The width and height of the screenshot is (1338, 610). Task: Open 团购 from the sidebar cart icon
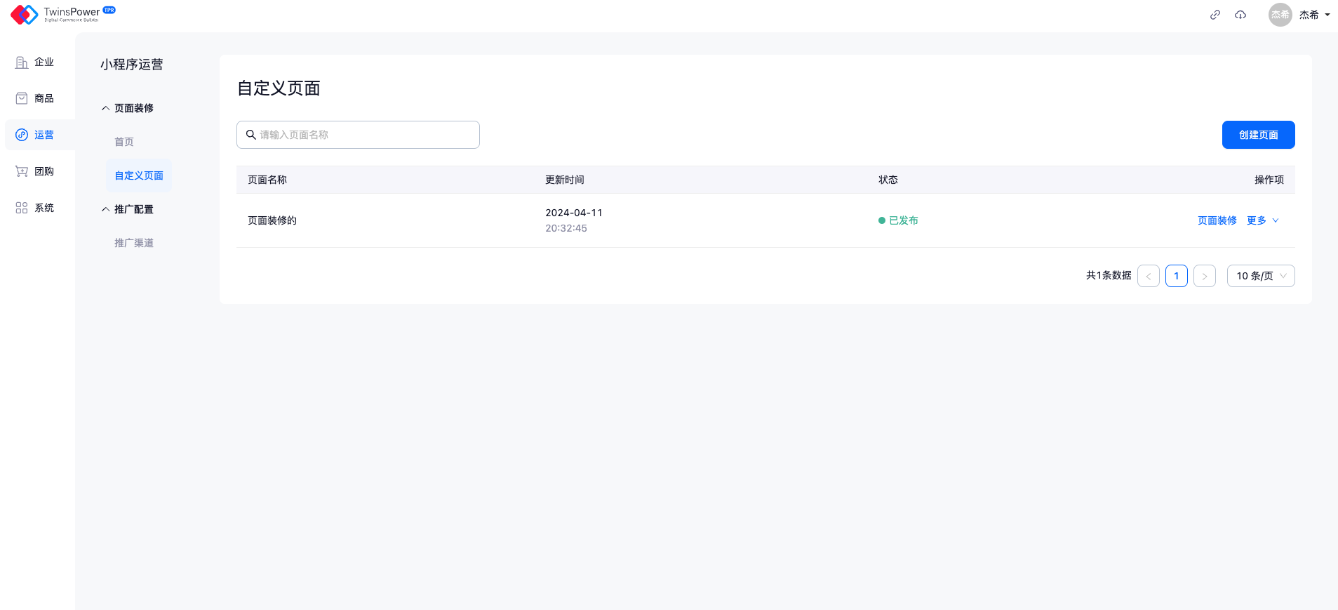click(x=22, y=171)
